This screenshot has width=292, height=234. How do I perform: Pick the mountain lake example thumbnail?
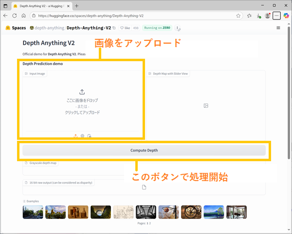click(214, 212)
